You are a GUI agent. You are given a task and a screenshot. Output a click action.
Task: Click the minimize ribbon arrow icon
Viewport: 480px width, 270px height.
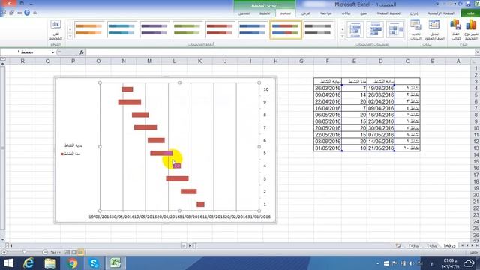[x=35, y=13]
